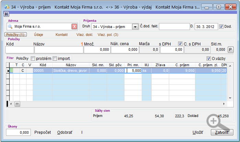The width and height of the screenshot is (240, 142).
Task: Click the s DPH input field
Action: (x=172, y=50)
